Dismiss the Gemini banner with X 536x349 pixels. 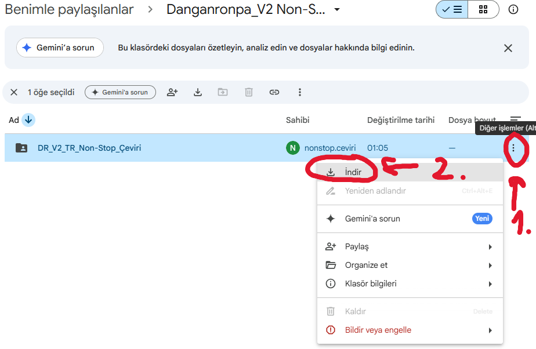(508, 48)
